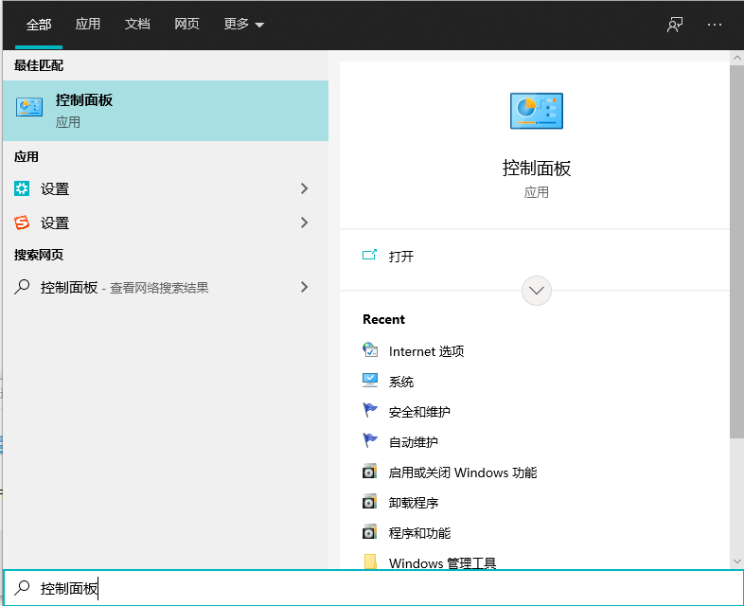Click 打开 to launch Control Panel

click(x=401, y=257)
